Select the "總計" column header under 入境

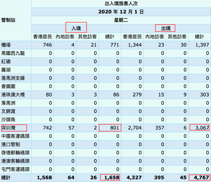(110, 36)
